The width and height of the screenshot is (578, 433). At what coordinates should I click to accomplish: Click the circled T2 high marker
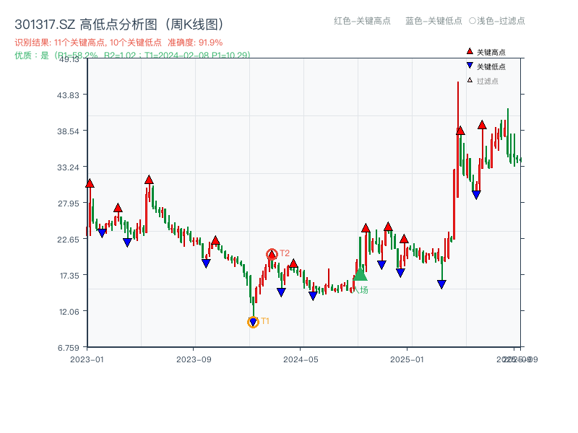(273, 253)
